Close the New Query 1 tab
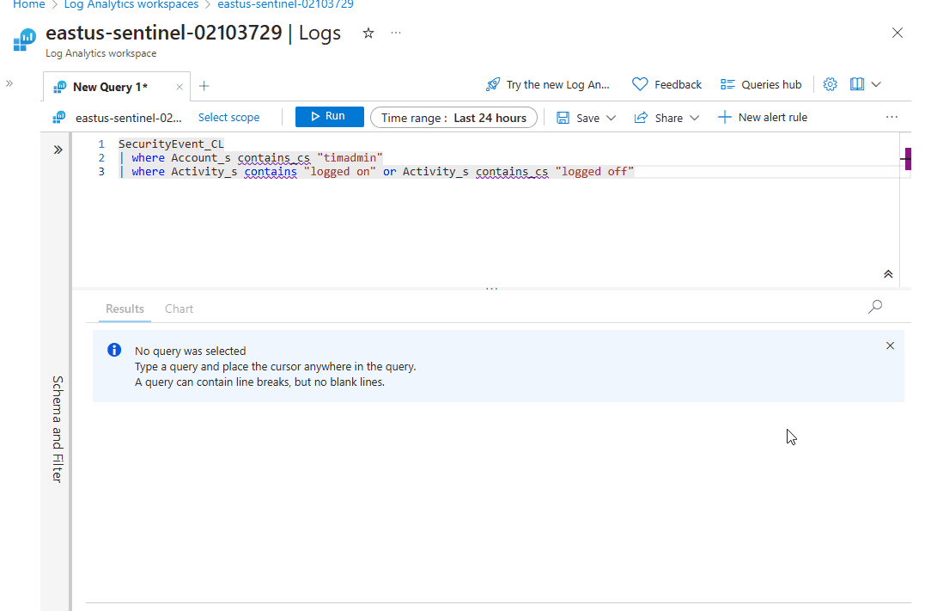This screenshot has width=925, height=611. tap(180, 87)
